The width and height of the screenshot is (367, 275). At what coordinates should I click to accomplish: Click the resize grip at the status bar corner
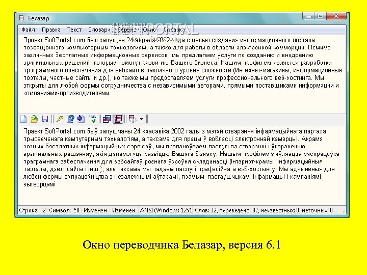pos(344,211)
